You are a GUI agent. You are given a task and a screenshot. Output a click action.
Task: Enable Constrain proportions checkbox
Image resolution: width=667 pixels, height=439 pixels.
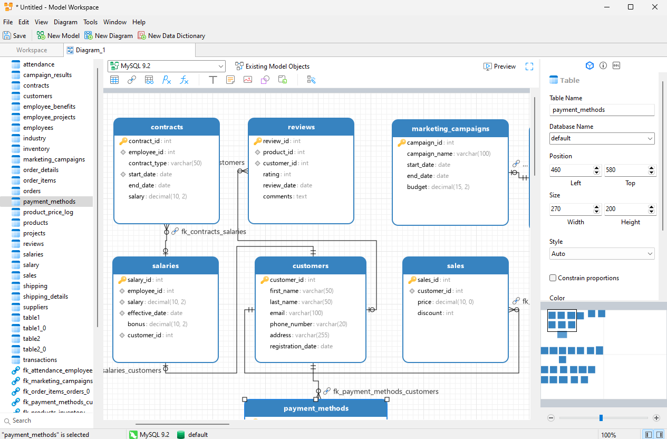(x=553, y=278)
